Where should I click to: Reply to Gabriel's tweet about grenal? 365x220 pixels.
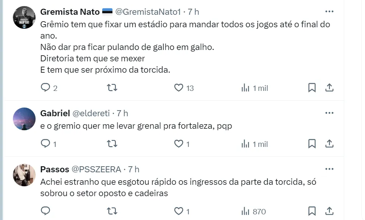(45, 144)
